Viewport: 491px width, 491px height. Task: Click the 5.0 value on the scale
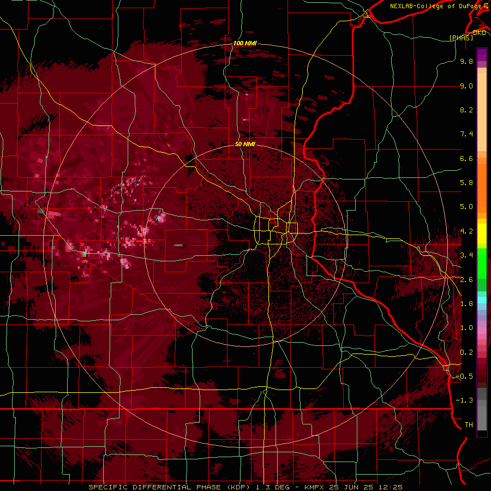pos(466,207)
